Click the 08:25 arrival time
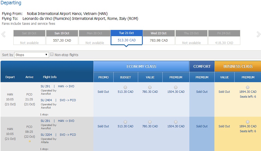 click(29, 132)
